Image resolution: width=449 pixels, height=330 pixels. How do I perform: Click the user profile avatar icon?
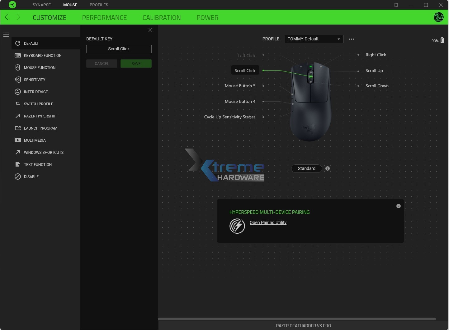coord(438,17)
